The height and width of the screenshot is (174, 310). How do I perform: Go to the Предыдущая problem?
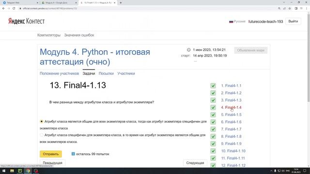point(53,163)
